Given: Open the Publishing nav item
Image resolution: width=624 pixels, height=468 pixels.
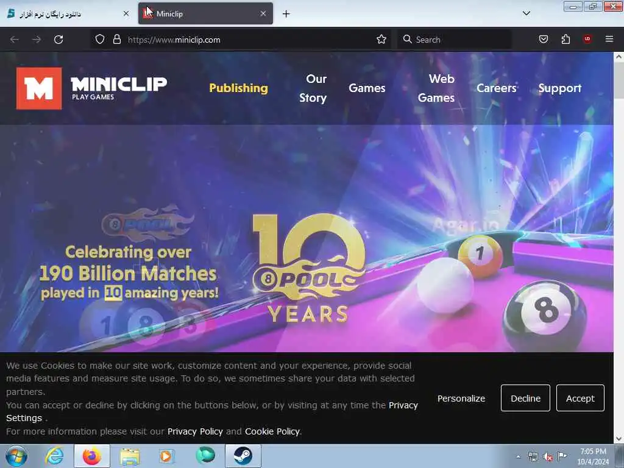Looking at the screenshot, I should 238,88.
